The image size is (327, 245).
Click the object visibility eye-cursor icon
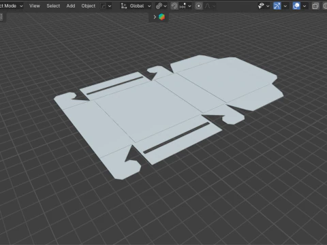point(261,6)
